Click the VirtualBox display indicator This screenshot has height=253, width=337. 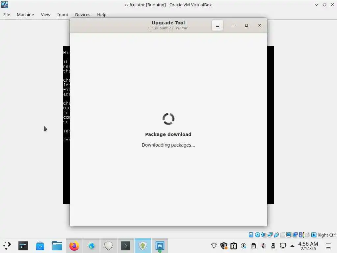(289, 235)
